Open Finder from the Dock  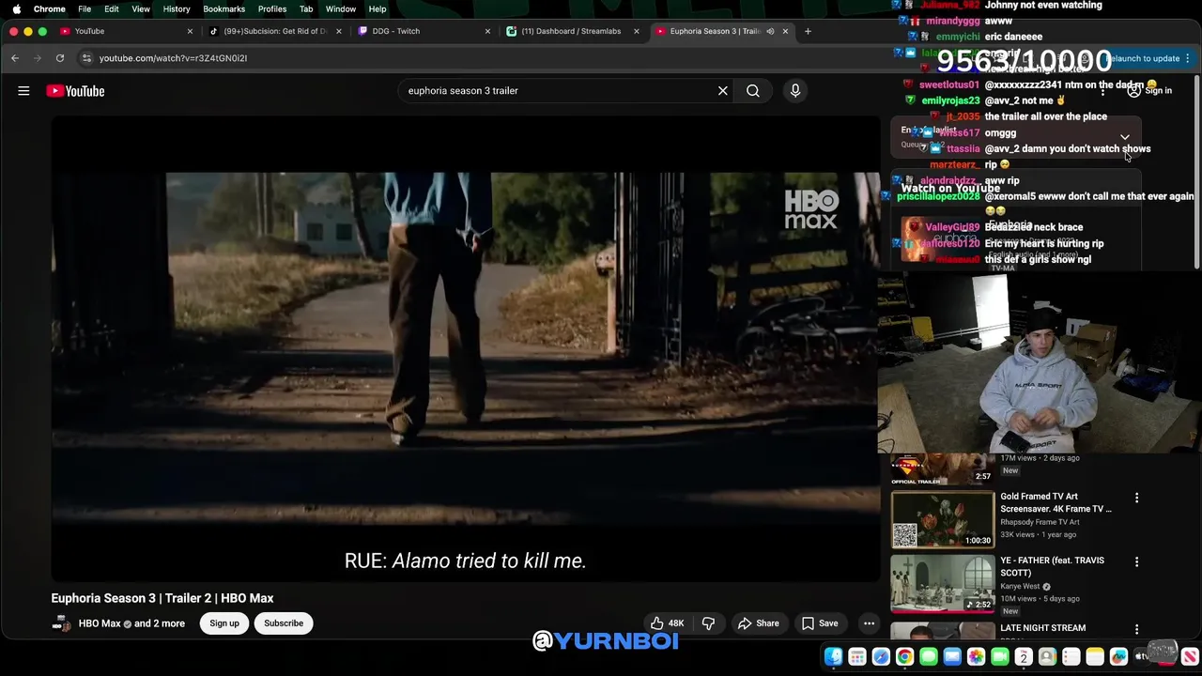click(x=834, y=657)
